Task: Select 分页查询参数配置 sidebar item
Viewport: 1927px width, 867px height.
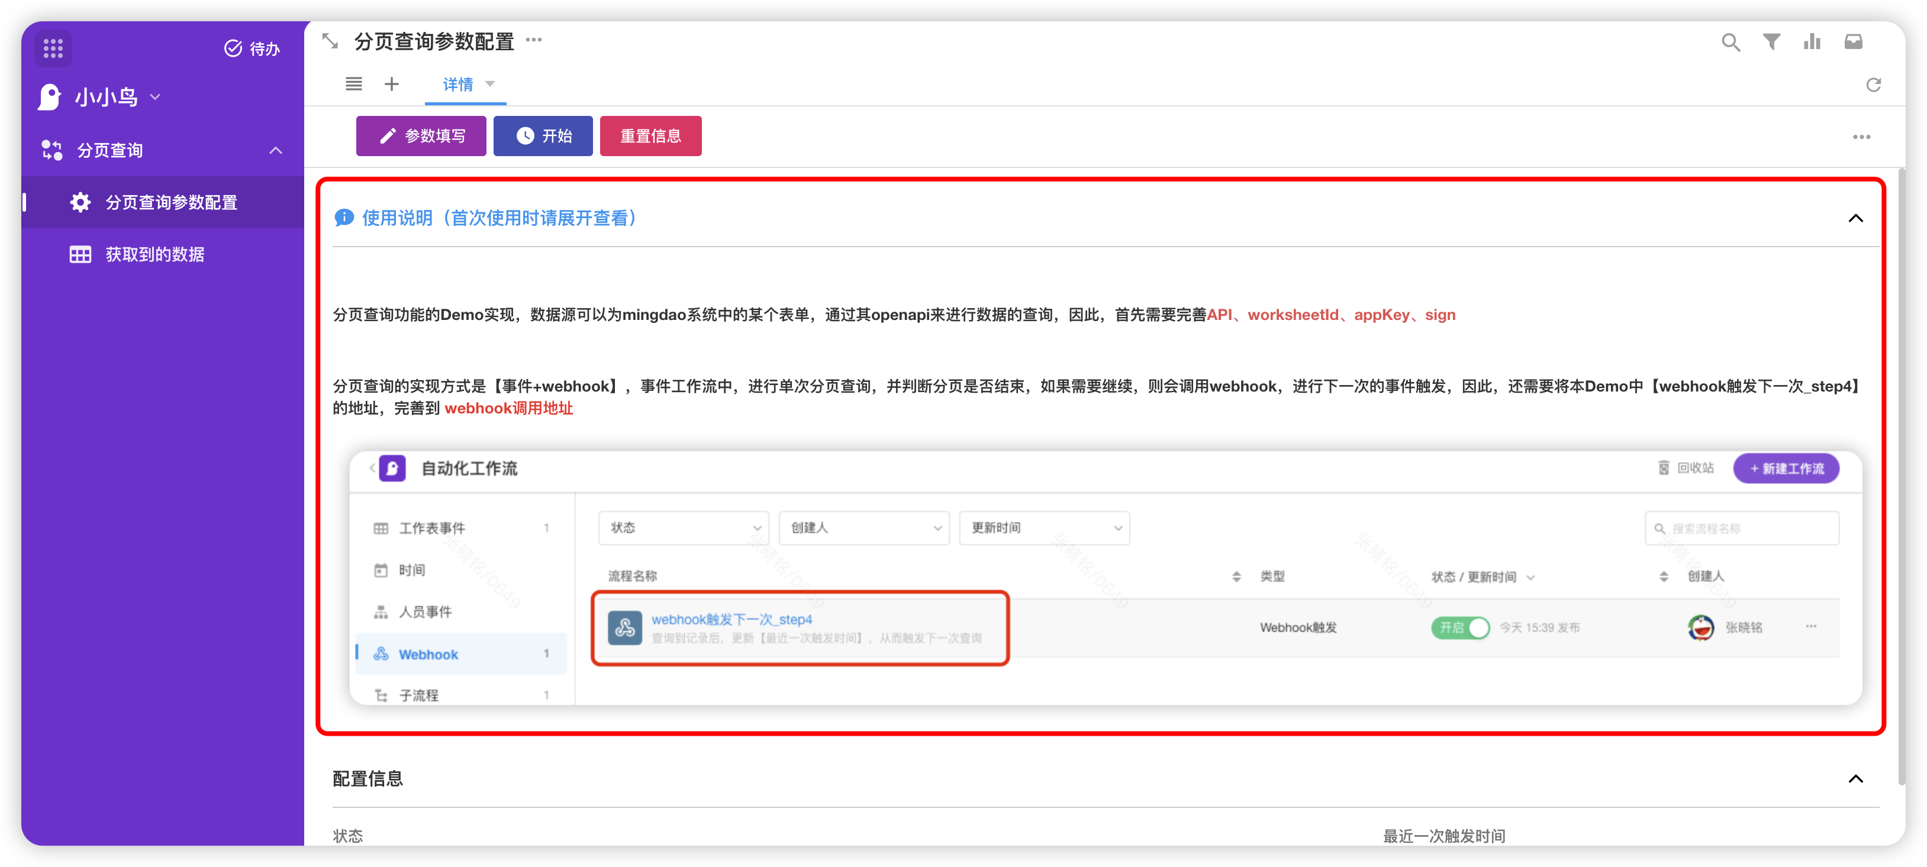Action: (x=171, y=202)
